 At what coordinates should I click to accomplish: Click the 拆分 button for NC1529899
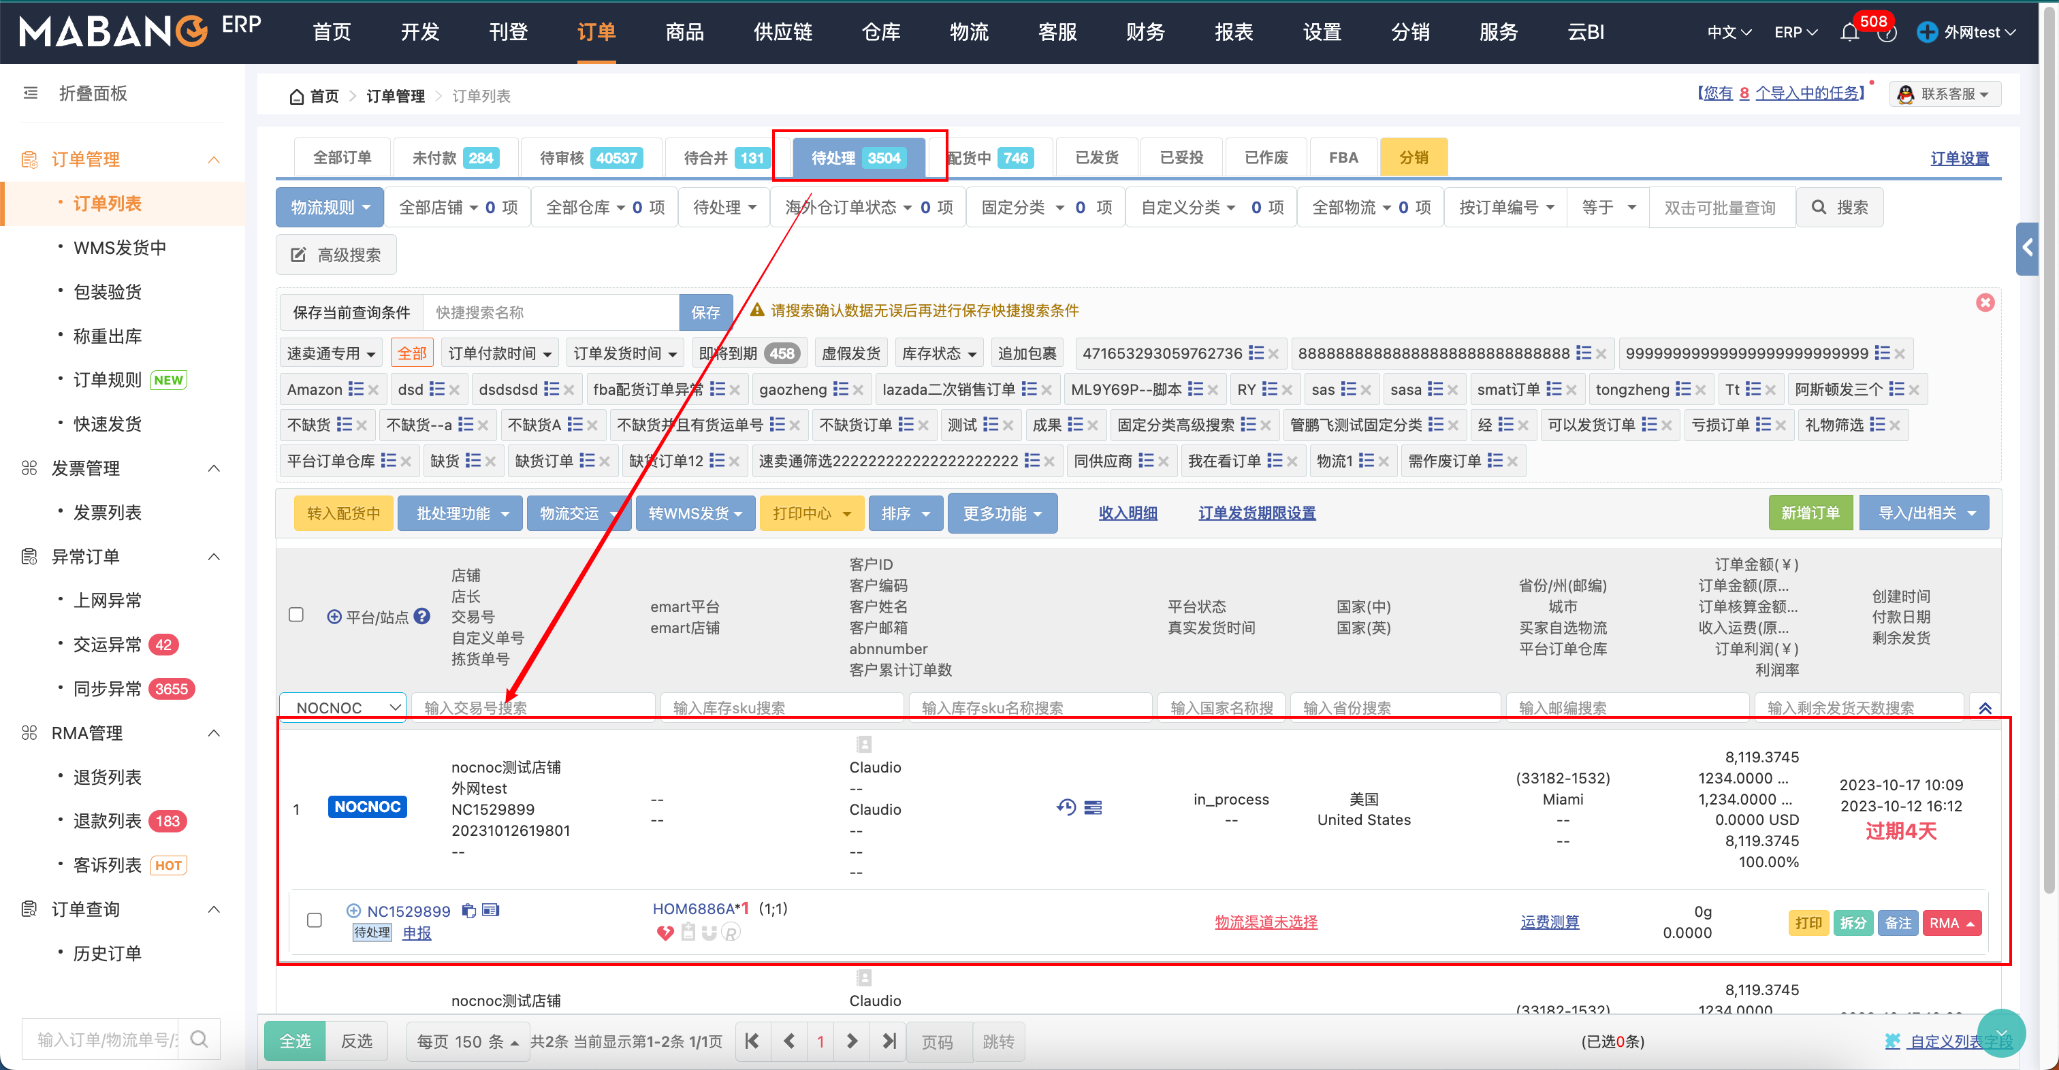click(x=1852, y=923)
